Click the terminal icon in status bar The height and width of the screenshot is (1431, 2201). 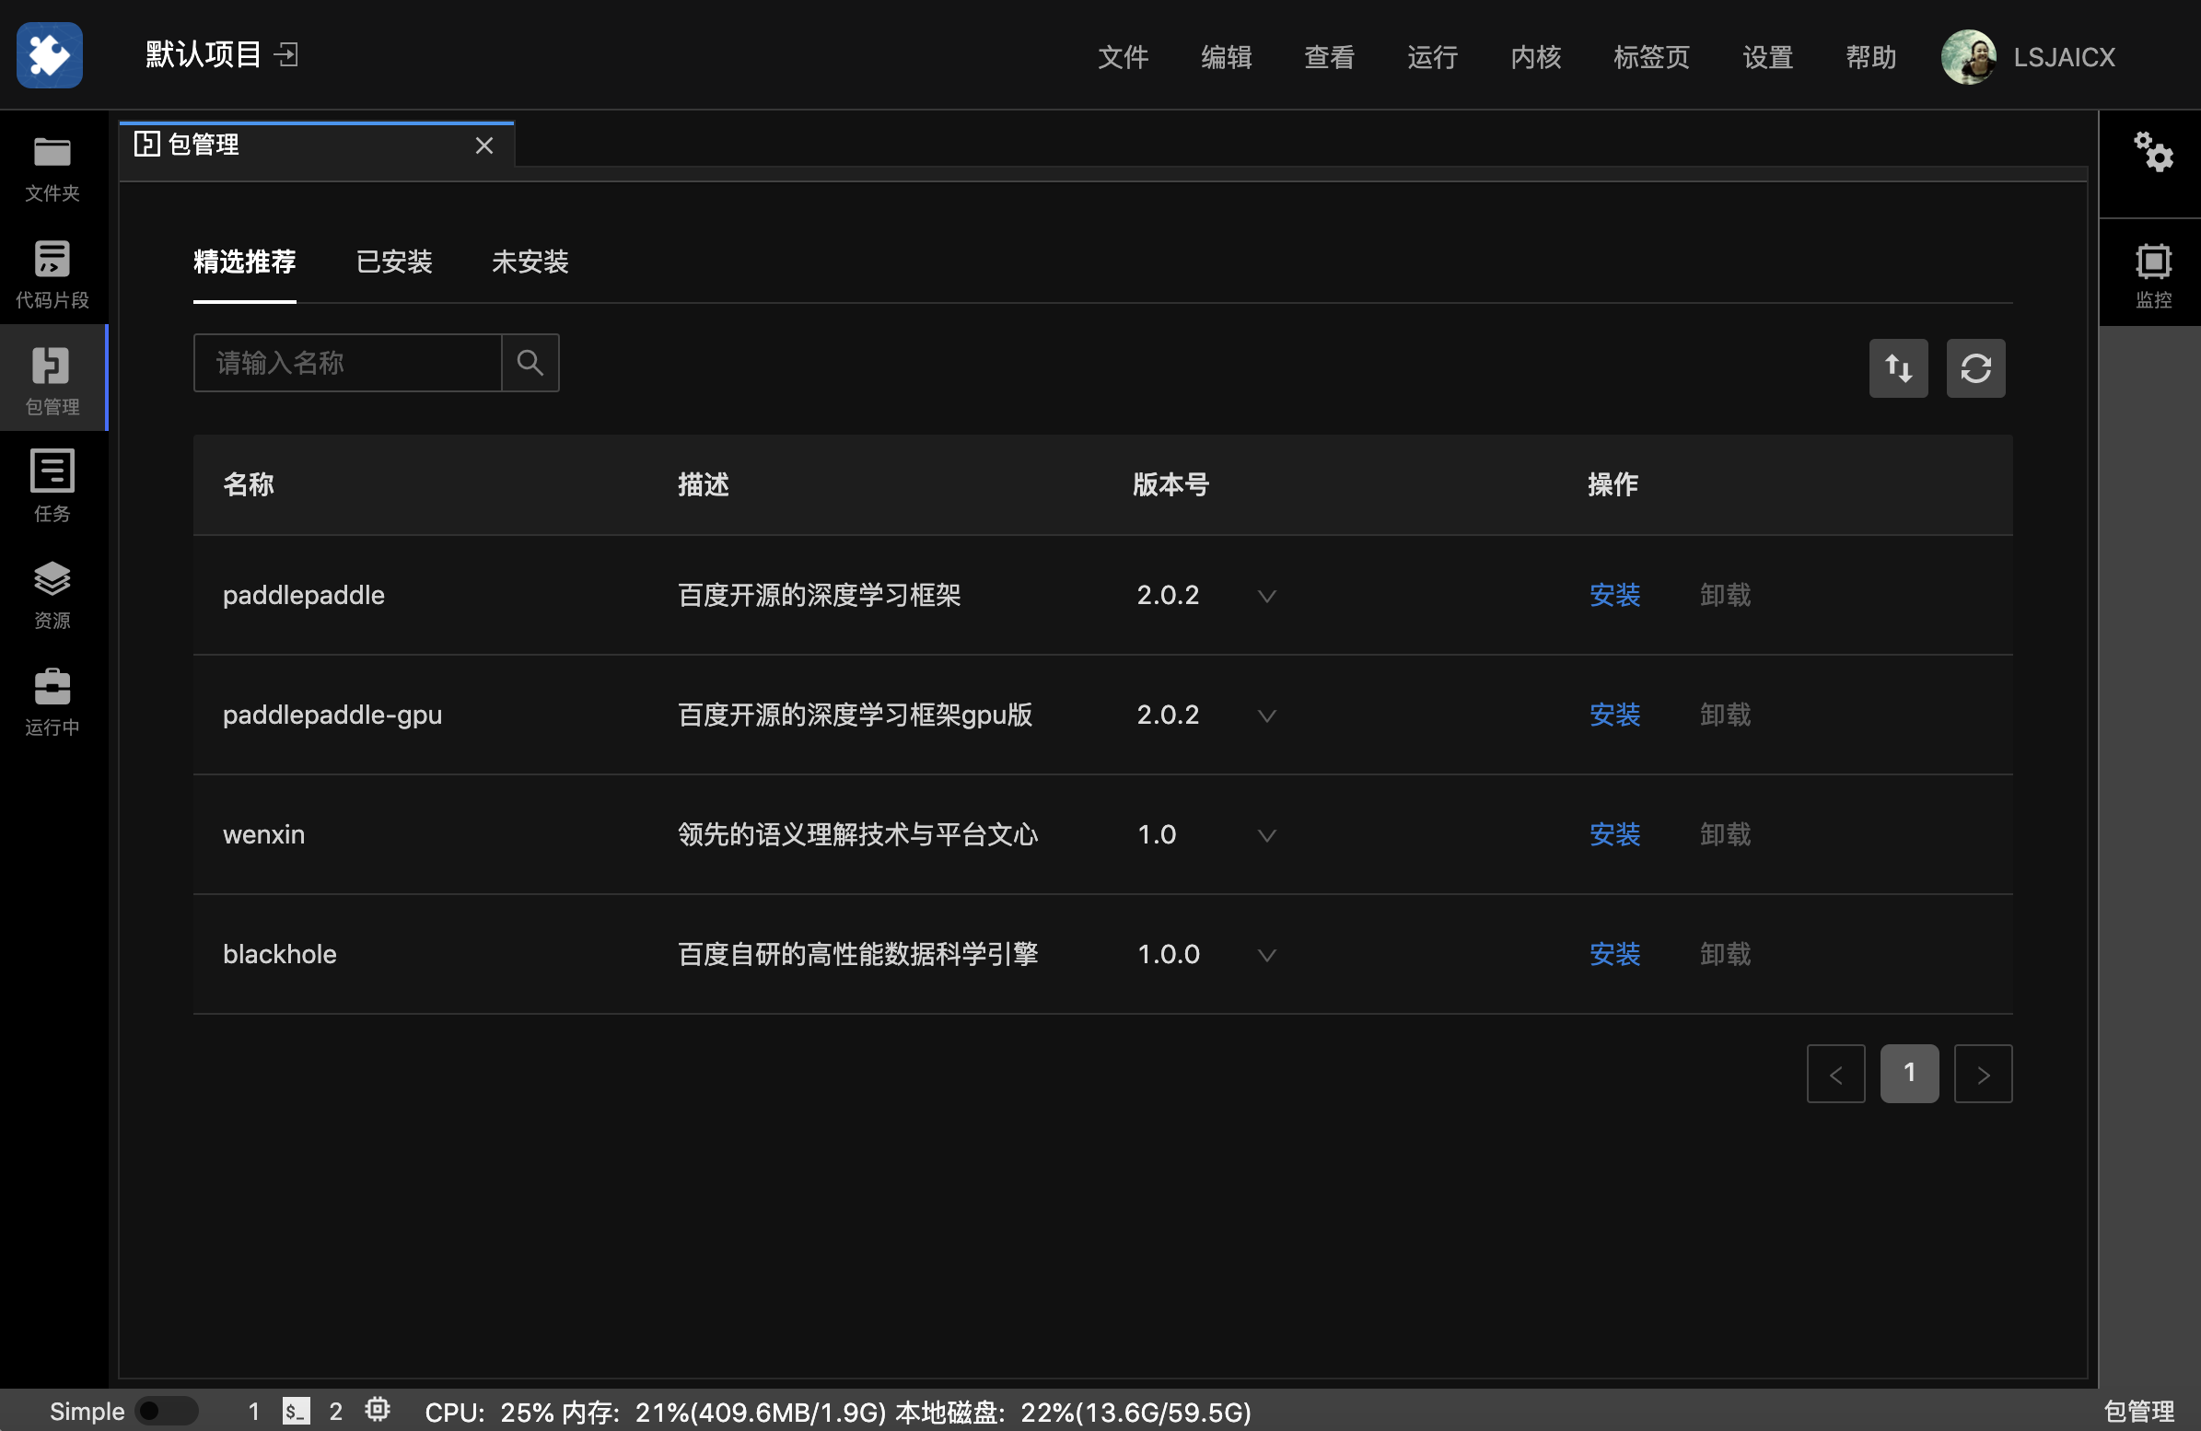point(296,1412)
